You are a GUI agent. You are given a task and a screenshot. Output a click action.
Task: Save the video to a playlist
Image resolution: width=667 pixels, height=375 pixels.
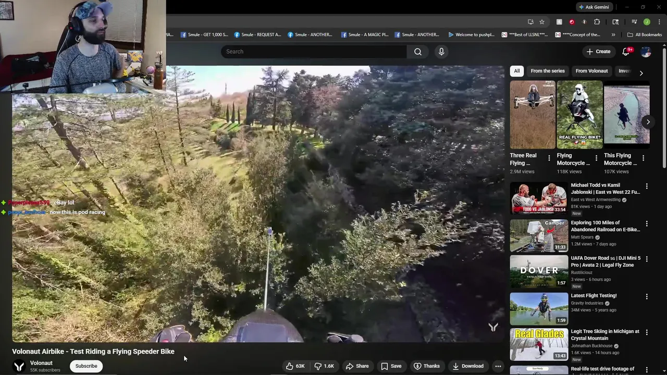click(391, 366)
